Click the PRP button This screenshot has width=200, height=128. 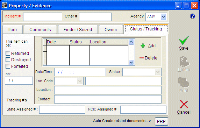(161, 121)
